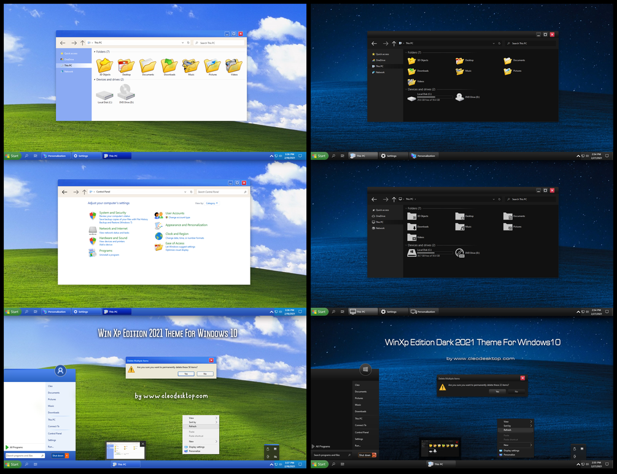Viewport: 617px width, 474px height.
Task: Confirm deletion by clicking Yes
Action: pyautogui.click(x=186, y=374)
